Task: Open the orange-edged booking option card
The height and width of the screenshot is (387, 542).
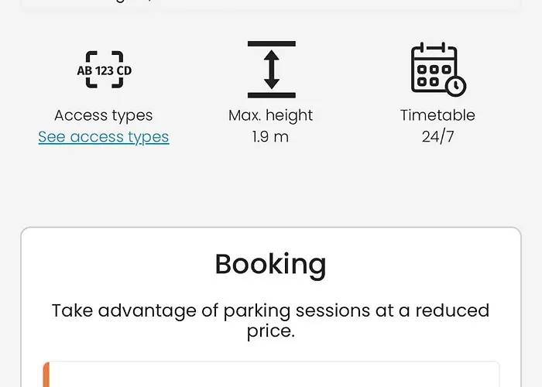Action: coord(271,375)
